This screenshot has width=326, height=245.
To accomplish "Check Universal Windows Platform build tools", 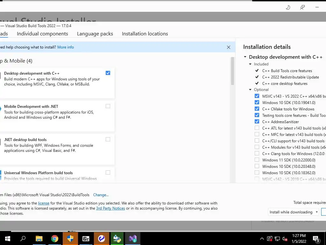I will click(108, 172).
